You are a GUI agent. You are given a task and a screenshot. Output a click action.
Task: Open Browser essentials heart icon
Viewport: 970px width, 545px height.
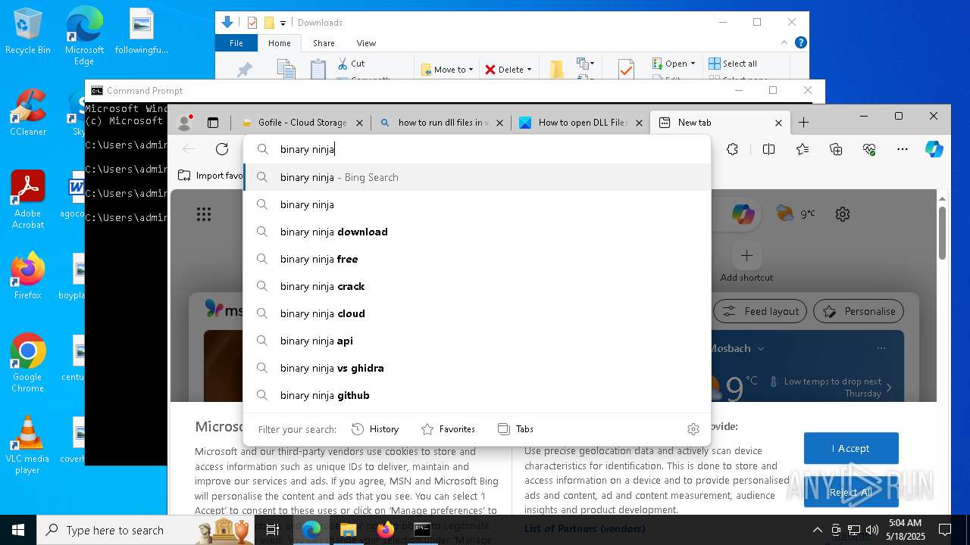[x=869, y=150]
